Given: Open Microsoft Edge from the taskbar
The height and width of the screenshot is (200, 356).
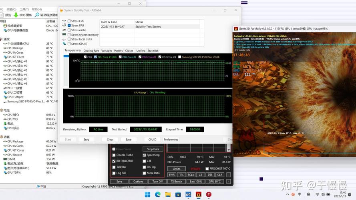Looking at the screenshot, I should tap(158, 194).
